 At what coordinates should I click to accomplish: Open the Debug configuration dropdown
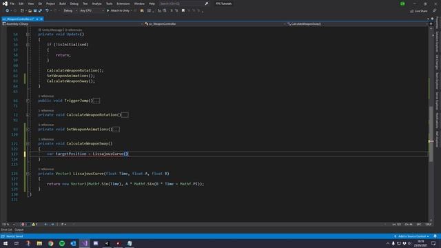(x=70, y=11)
